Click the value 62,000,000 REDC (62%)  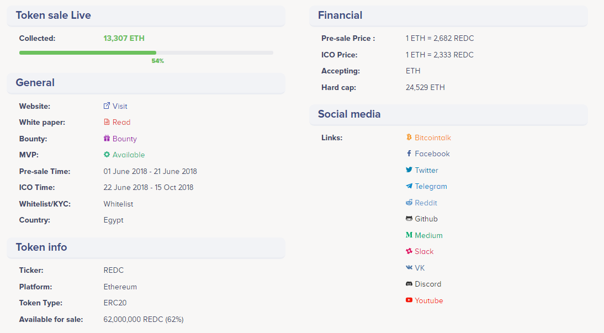point(144,320)
